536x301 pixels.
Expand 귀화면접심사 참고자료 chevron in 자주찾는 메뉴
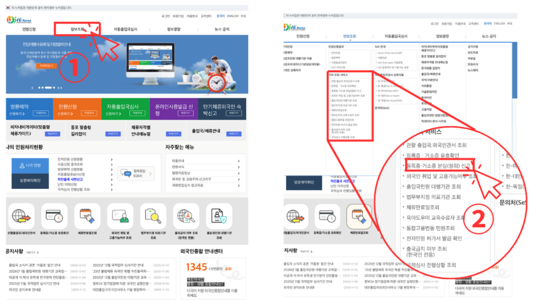[x=238, y=185]
